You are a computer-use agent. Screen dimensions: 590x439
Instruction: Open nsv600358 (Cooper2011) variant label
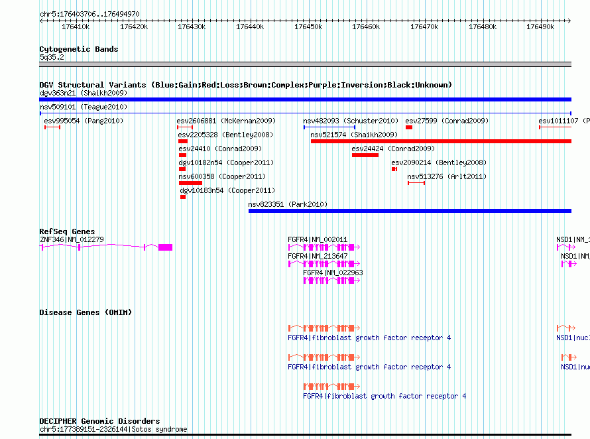pyautogui.click(x=222, y=176)
